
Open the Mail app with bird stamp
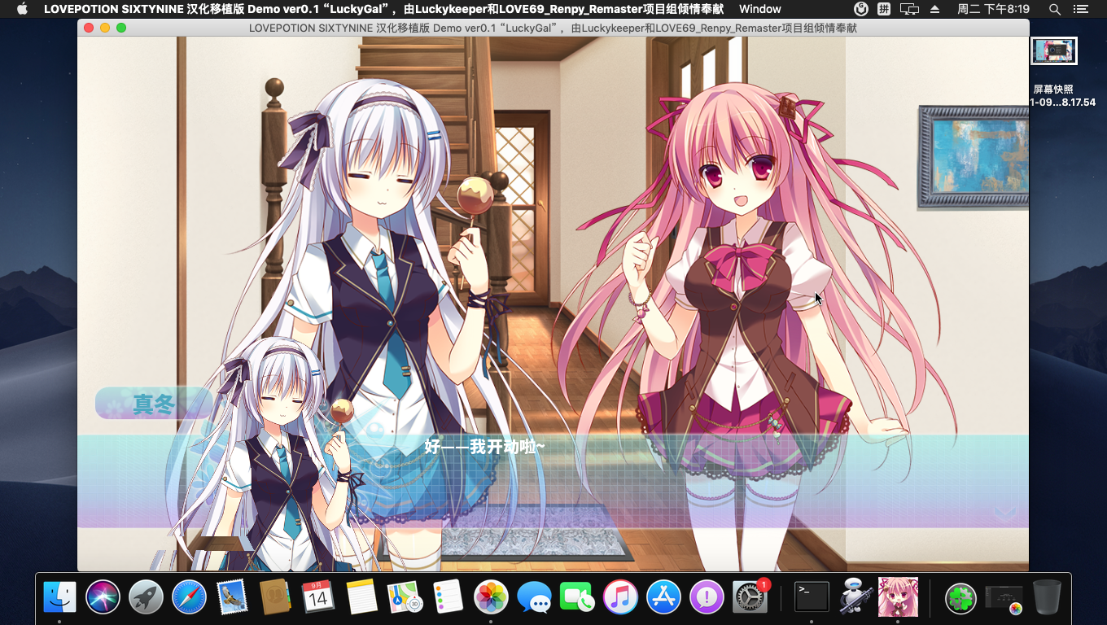point(232,597)
